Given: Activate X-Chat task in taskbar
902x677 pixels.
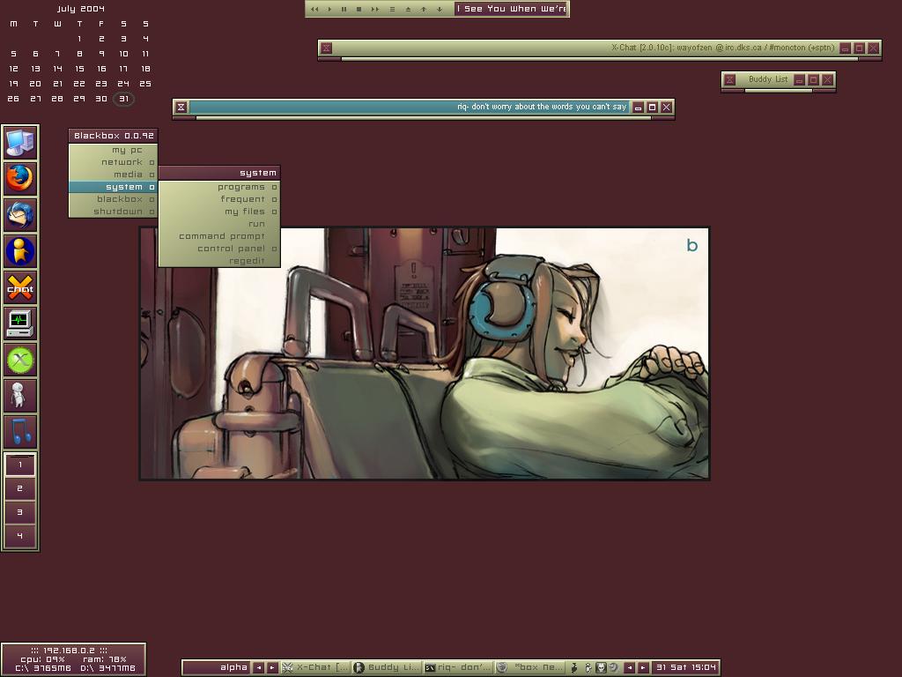Looking at the screenshot, I should click(x=315, y=668).
